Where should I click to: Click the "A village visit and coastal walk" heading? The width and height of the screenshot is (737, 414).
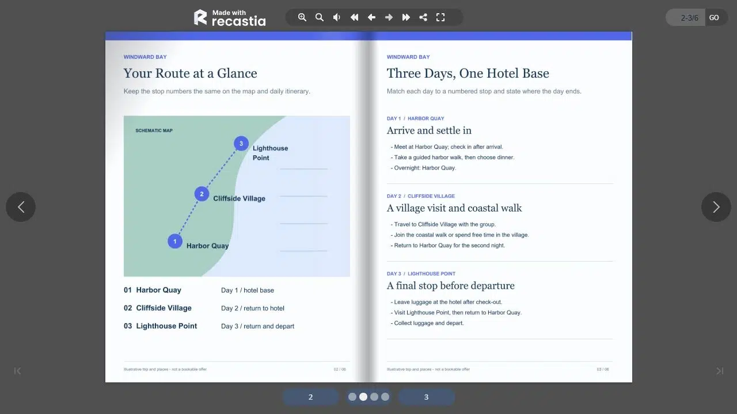pyautogui.click(x=454, y=208)
